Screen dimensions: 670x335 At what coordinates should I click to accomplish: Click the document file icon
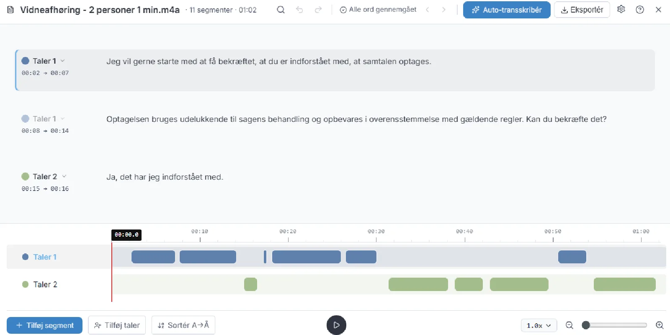coord(11,10)
